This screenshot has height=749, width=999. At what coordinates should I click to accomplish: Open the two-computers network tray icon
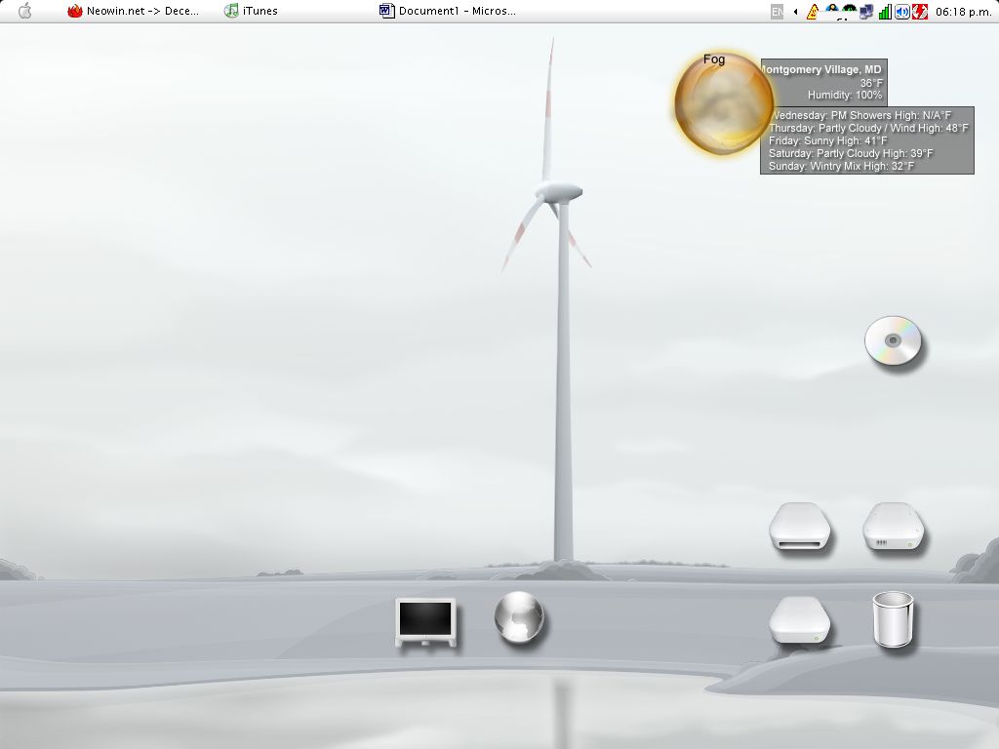point(866,12)
